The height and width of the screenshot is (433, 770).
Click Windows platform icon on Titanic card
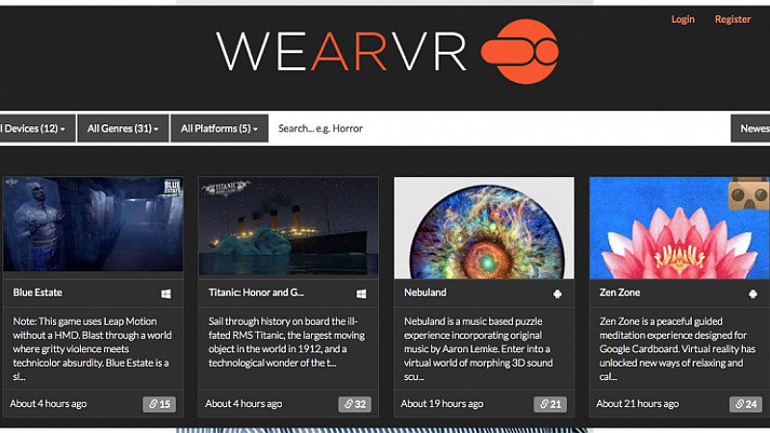[x=361, y=293]
